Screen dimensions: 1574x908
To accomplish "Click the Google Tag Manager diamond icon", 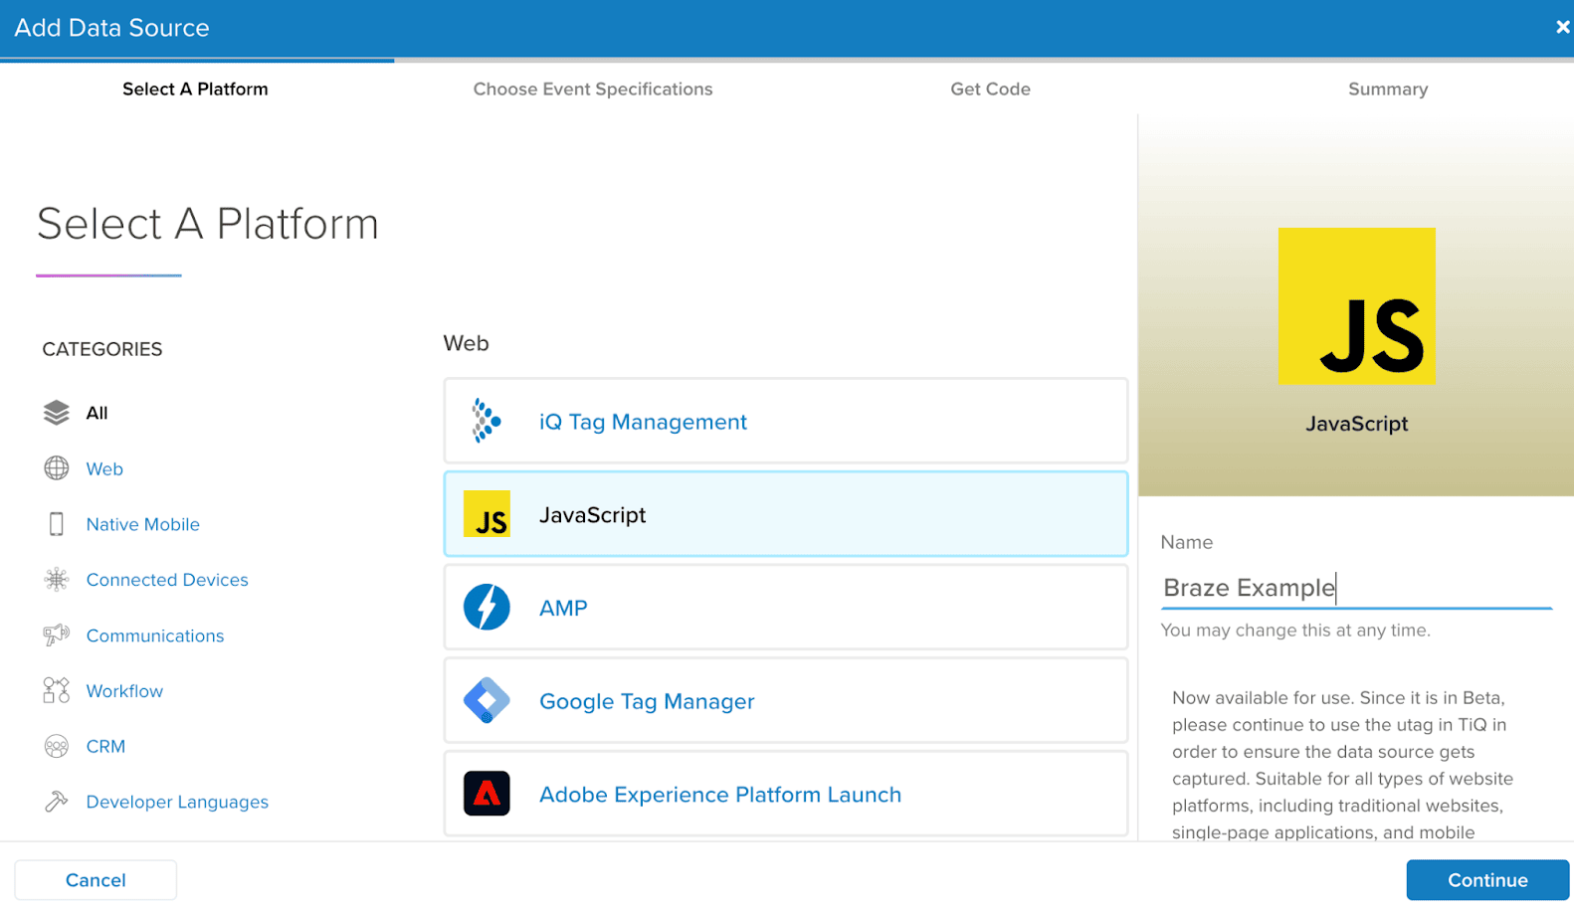I will [x=487, y=701].
